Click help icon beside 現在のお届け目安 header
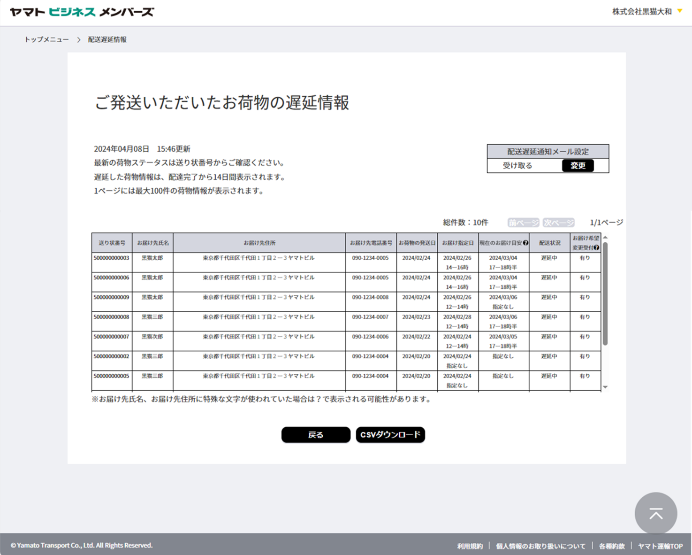This screenshot has height=555, width=692. coord(525,243)
